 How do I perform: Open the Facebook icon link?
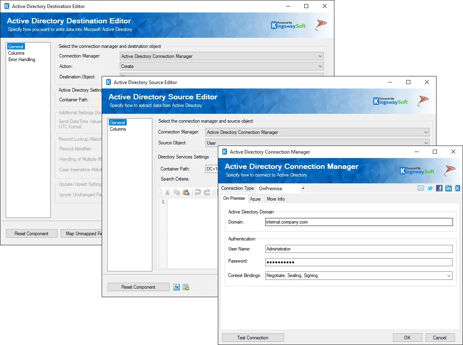439,188
